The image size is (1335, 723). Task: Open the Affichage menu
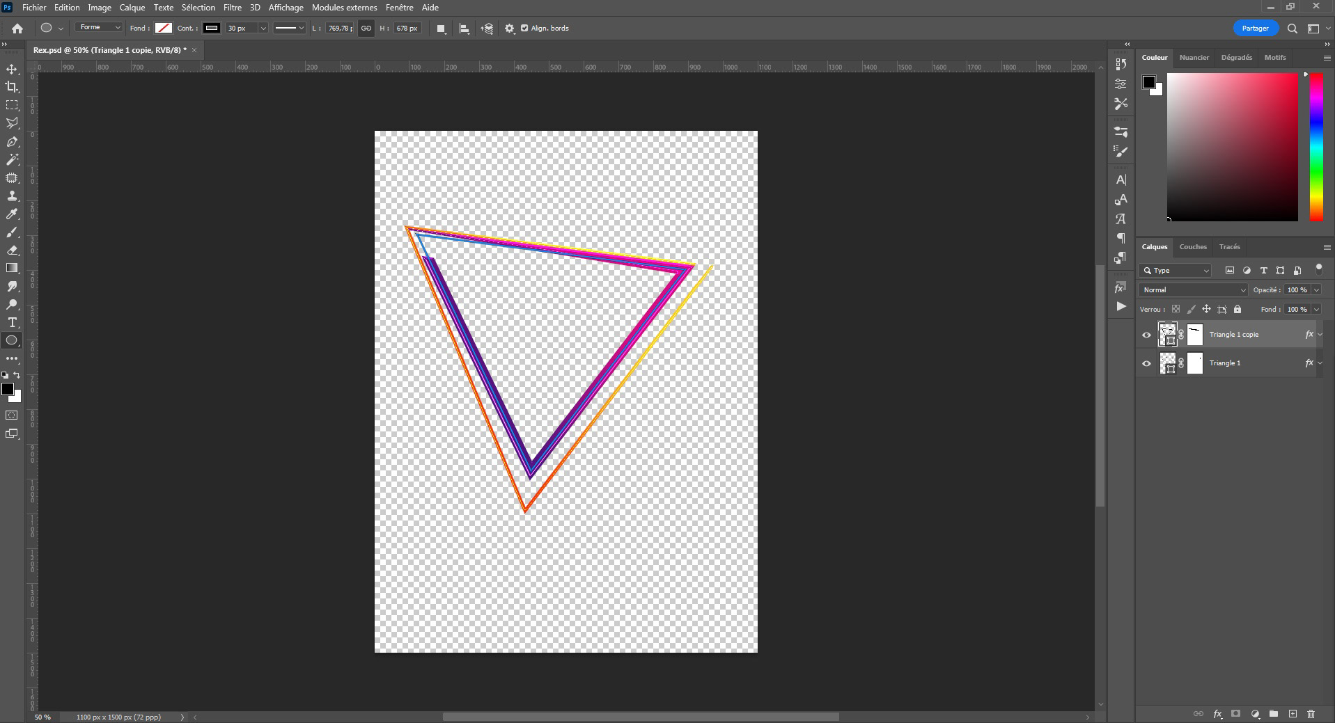point(286,8)
